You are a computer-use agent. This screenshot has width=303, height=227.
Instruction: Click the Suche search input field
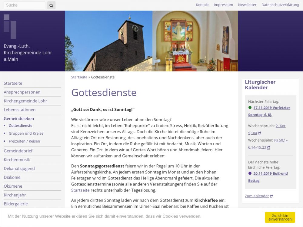pos(24,5)
